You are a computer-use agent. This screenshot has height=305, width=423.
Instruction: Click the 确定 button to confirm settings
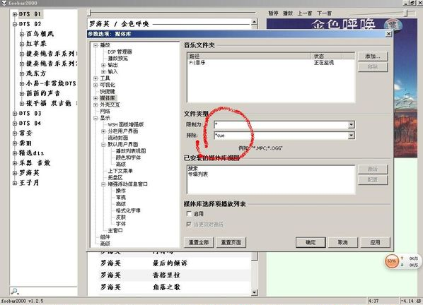311,242
